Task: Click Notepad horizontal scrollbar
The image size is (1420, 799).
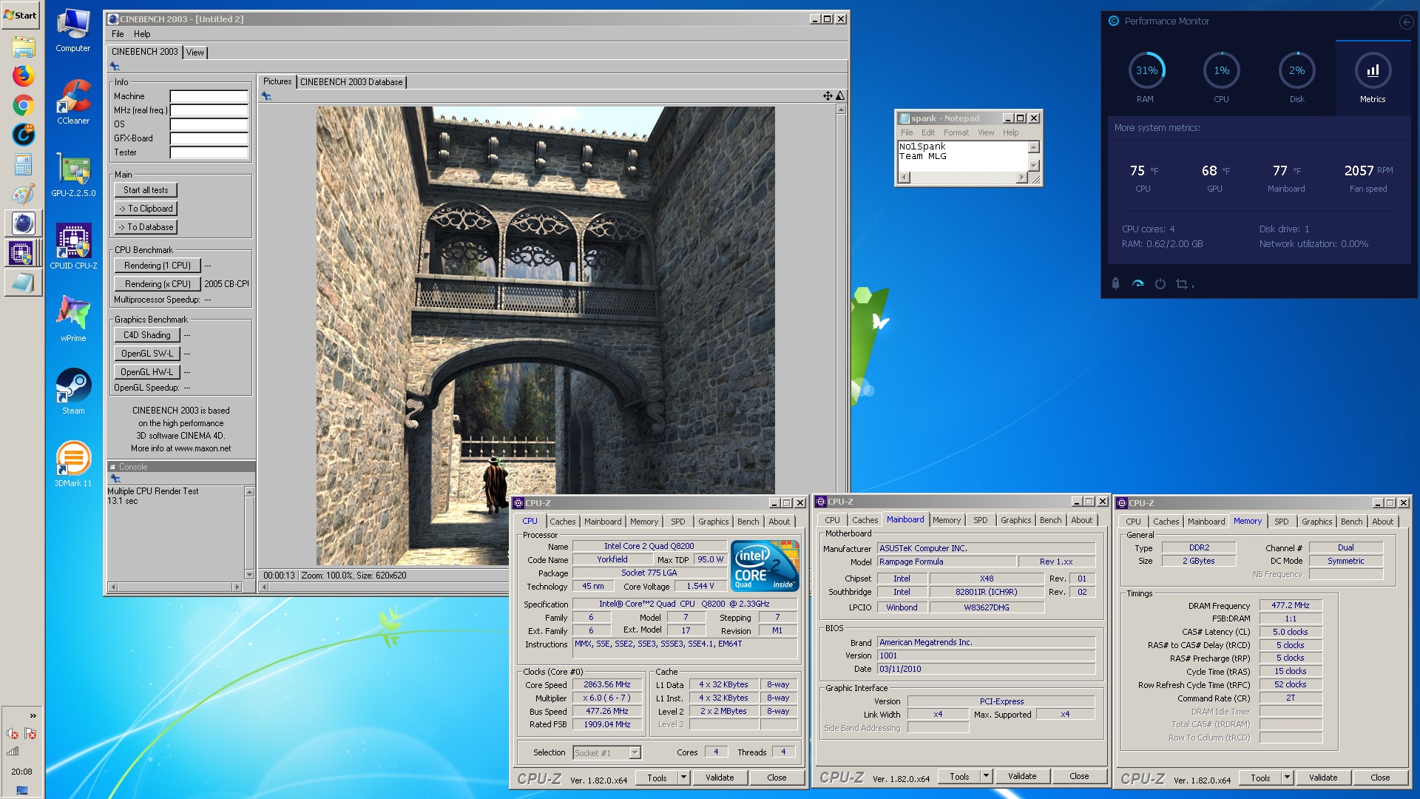Action: [x=963, y=178]
